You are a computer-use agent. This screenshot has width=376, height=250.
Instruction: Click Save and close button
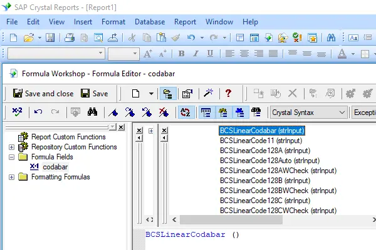pos(43,93)
